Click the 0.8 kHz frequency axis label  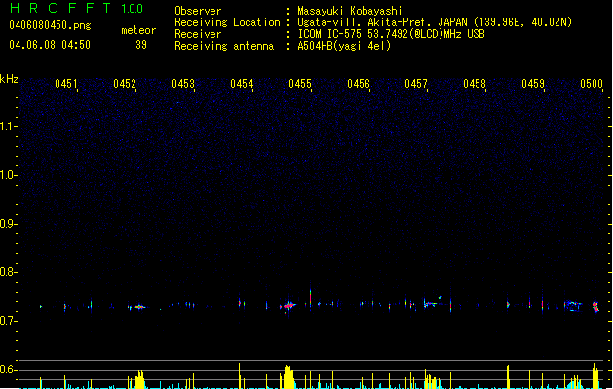(x=8, y=272)
